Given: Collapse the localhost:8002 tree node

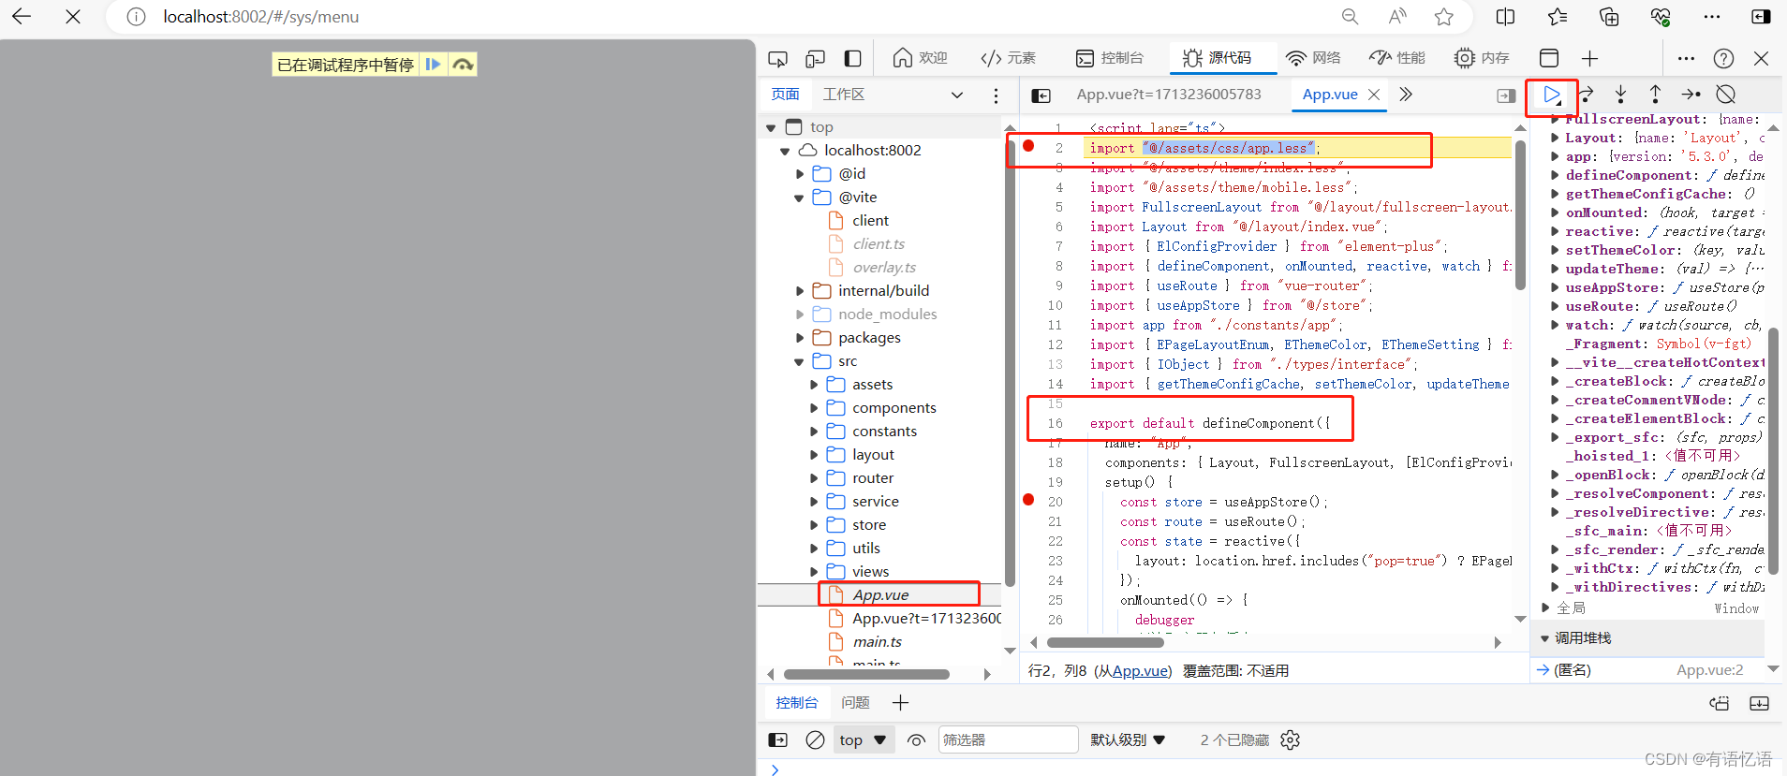Looking at the screenshot, I should 785,151.
